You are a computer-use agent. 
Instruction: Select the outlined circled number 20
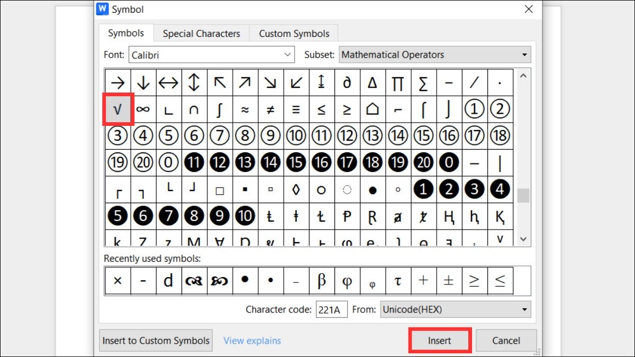[x=143, y=163]
